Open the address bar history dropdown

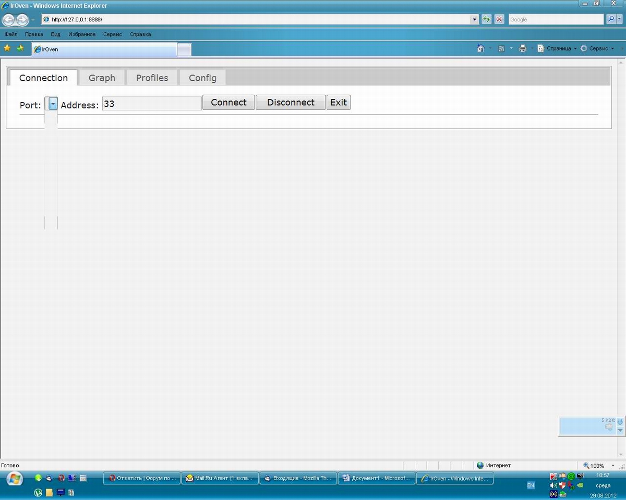coord(474,19)
